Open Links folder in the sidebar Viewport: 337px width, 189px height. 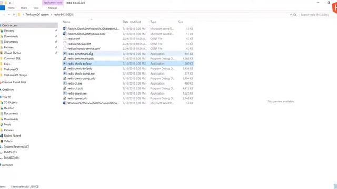pyautogui.click(x=7, y=64)
